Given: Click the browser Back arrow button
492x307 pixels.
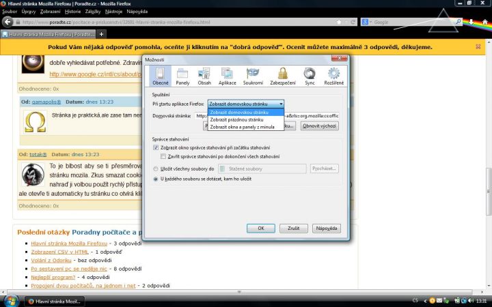Looking at the screenshot, I should click(8, 22).
